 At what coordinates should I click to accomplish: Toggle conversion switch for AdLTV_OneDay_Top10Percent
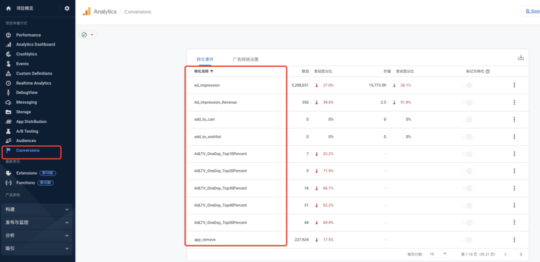[x=467, y=154]
